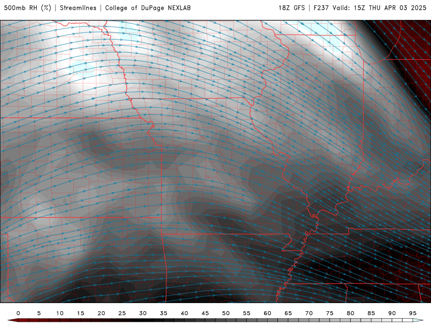Viewport: 431px width, 323px height.
Task: Click the '45' value on the RH scale
Action: [205, 313]
